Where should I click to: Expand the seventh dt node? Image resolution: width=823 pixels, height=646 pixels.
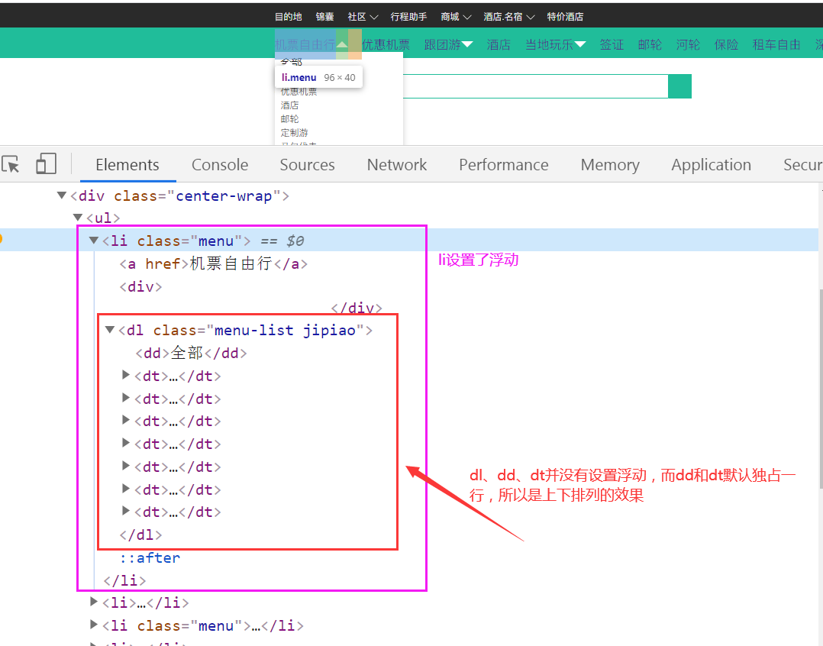pyautogui.click(x=125, y=511)
